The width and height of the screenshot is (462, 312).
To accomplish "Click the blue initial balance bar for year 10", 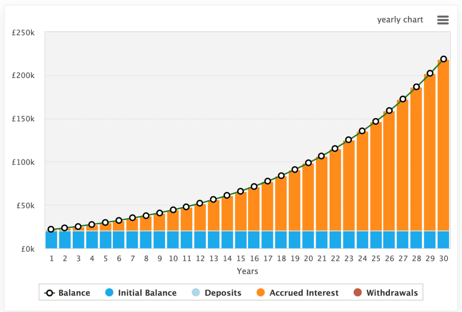I will [x=173, y=239].
